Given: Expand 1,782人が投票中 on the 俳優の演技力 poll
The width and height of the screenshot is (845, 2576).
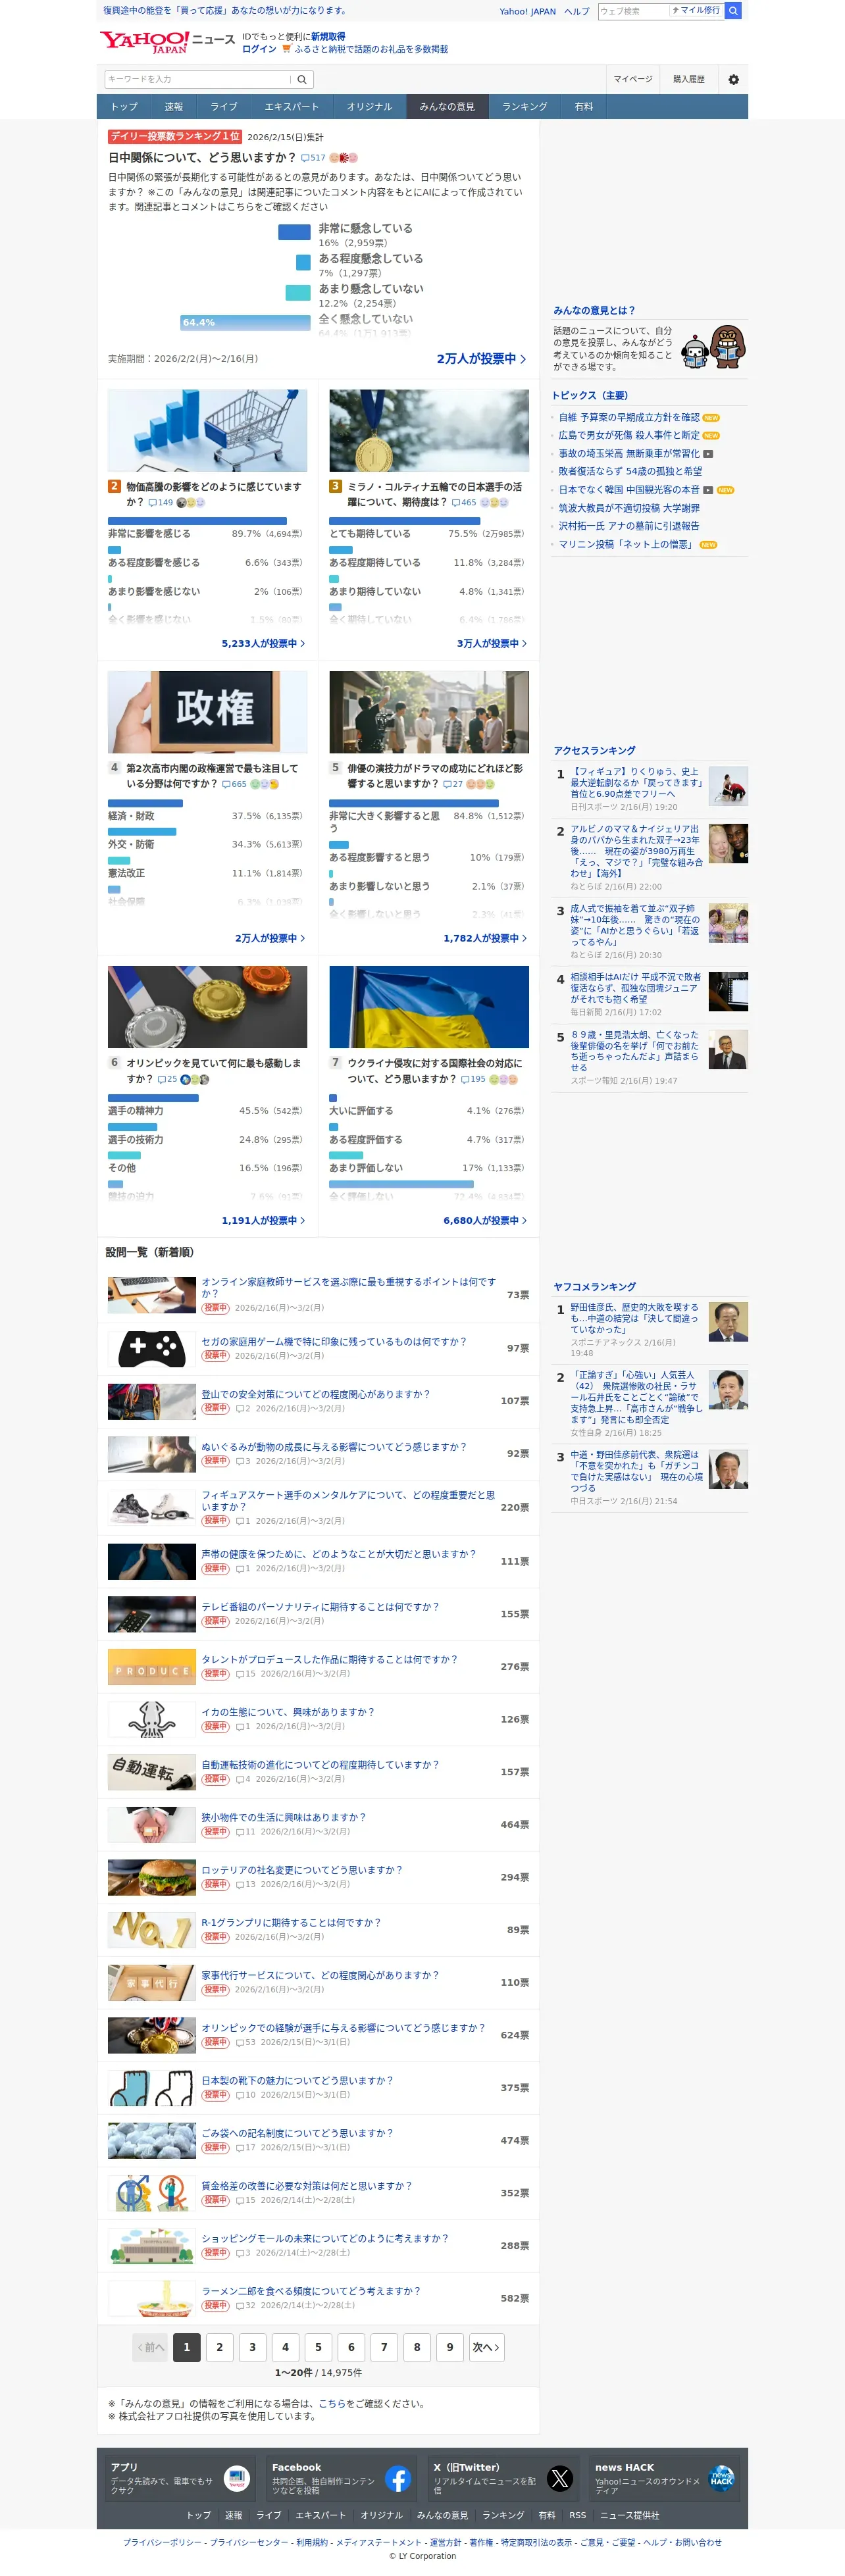Looking at the screenshot, I should click(485, 939).
